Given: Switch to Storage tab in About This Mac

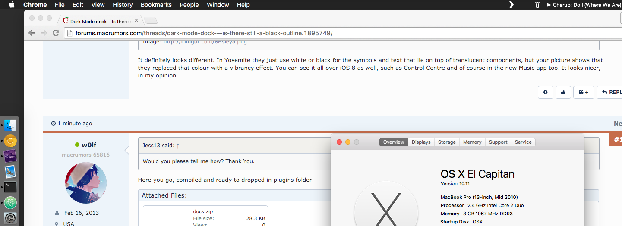Looking at the screenshot, I should pyautogui.click(x=447, y=142).
